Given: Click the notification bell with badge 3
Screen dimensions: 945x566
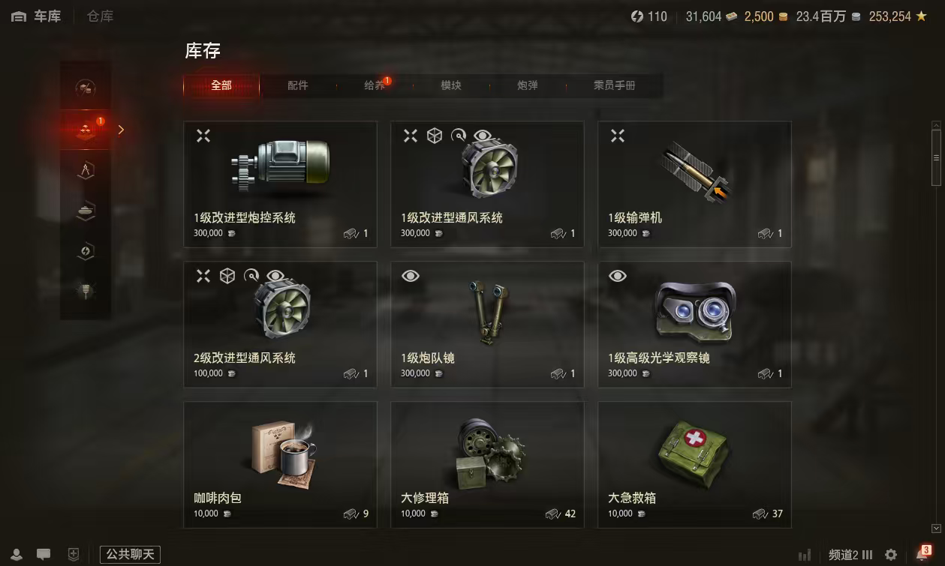Looking at the screenshot, I should [922, 554].
